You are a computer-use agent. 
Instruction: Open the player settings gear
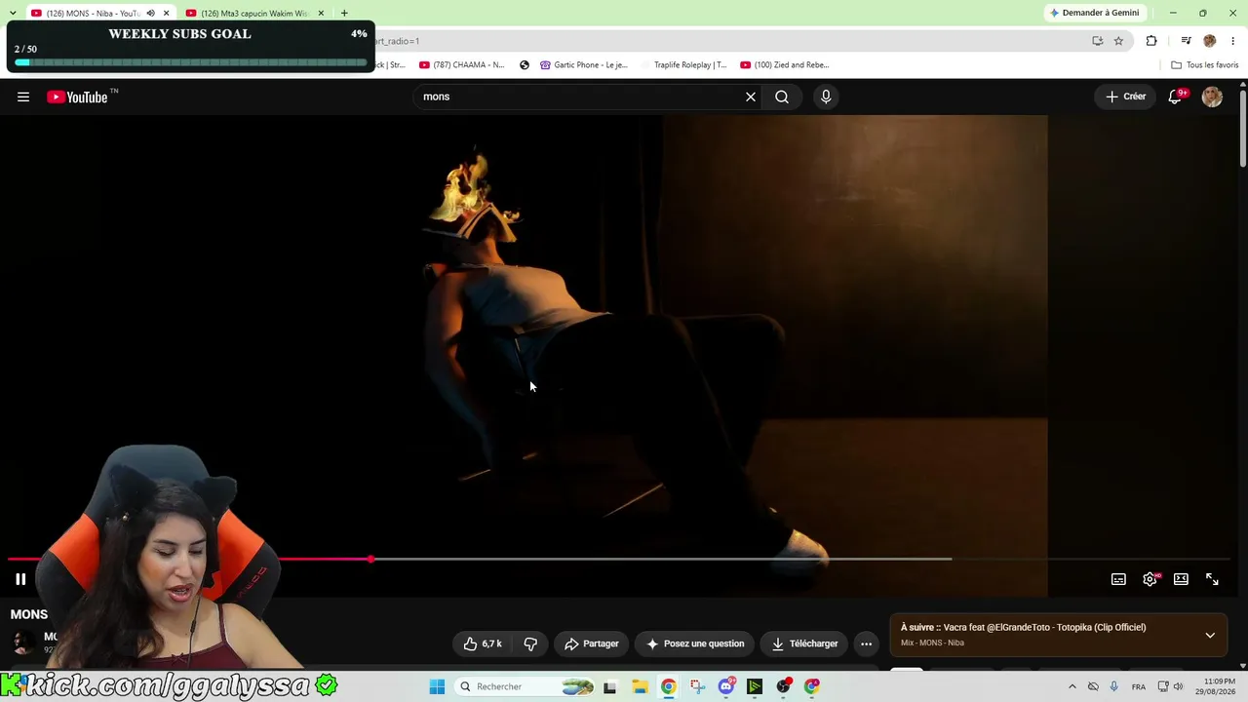coord(1150,579)
